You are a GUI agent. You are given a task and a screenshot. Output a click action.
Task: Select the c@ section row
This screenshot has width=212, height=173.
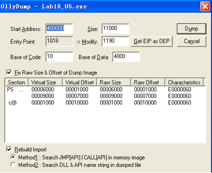point(105,103)
